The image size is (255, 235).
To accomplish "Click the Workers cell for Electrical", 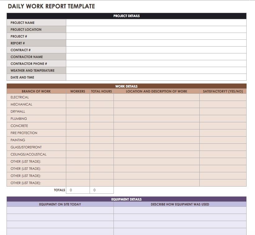I will [x=78, y=97].
